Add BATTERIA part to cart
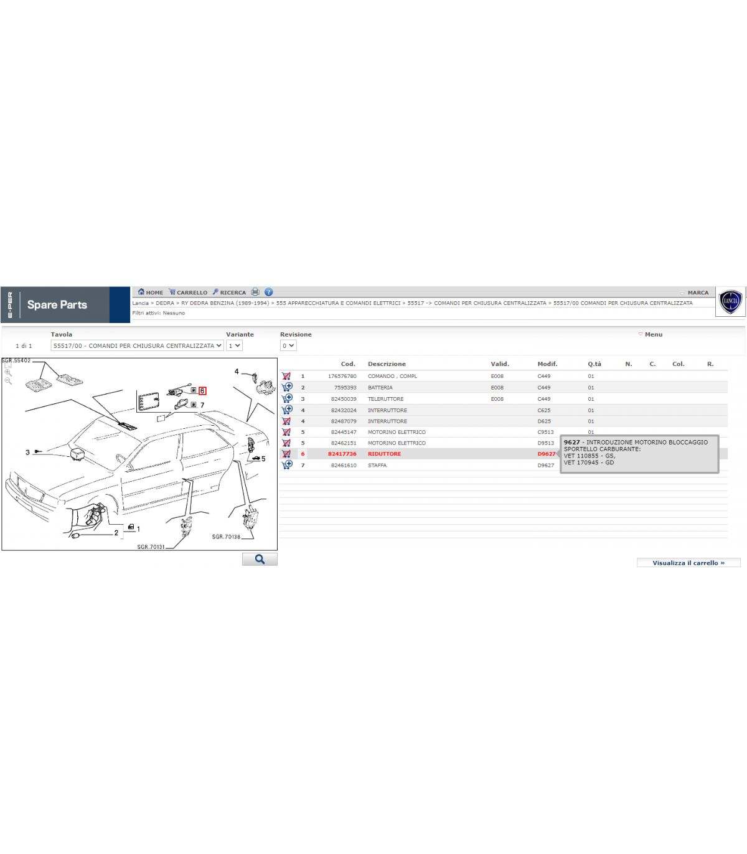Viewport: 747px width, 854px height. pos(287,387)
